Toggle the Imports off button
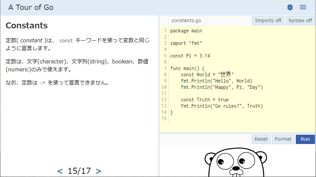Image resolution: width=316 pixels, height=177 pixels. [x=268, y=21]
